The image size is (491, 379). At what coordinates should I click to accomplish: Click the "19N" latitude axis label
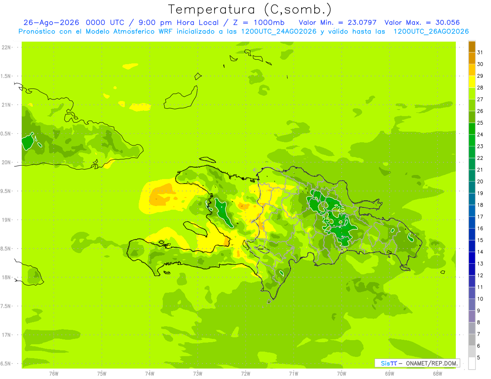tap(6, 220)
